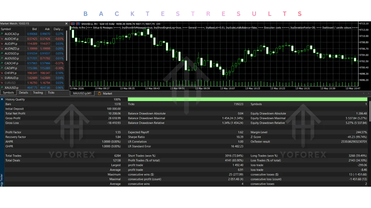The width and height of the screenshot is (371, 208).
Task: Click the down-arrow icon beside CHFJPY.p
Action: click(2, 73)
